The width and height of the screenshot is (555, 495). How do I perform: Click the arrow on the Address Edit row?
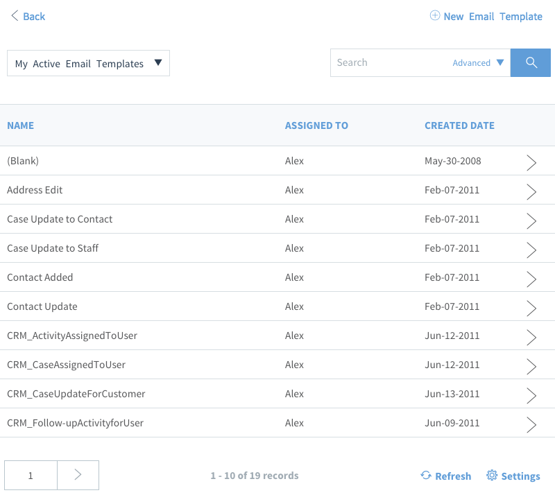coord(531,192)
